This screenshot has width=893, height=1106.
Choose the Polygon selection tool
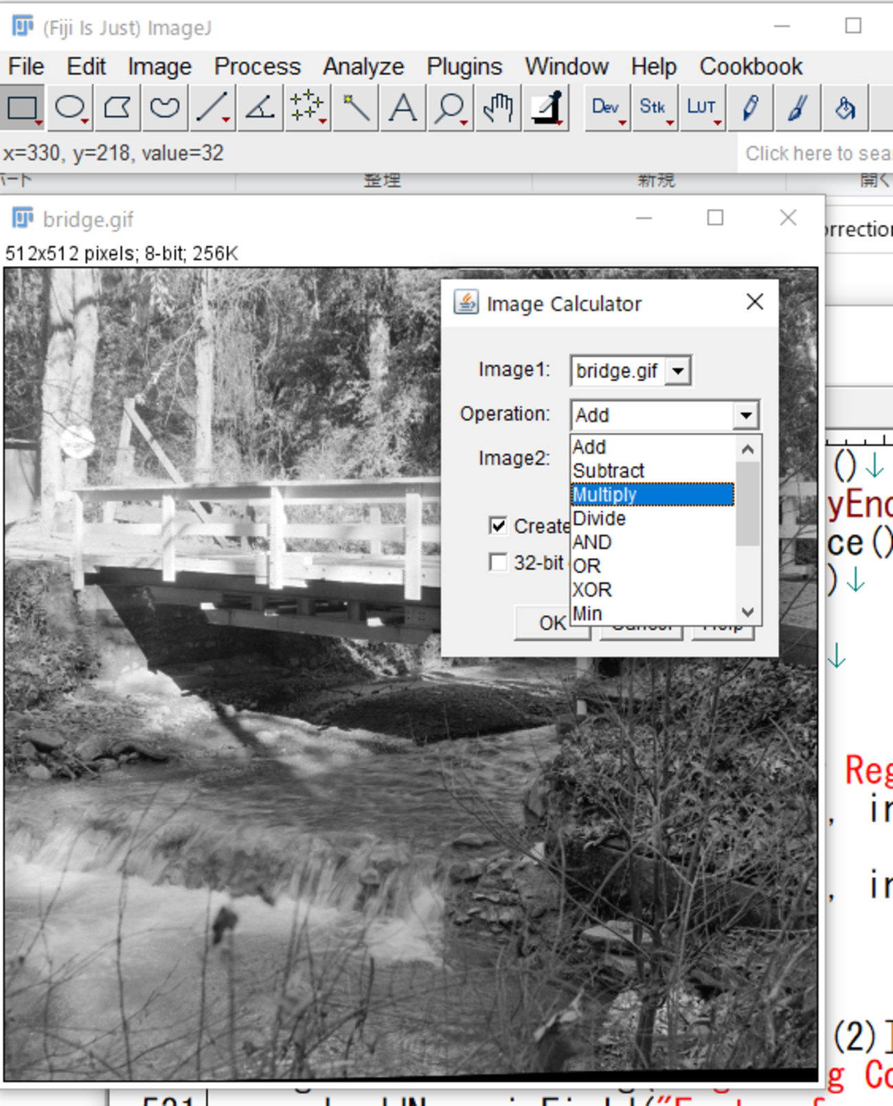click(x=117, y=108)
